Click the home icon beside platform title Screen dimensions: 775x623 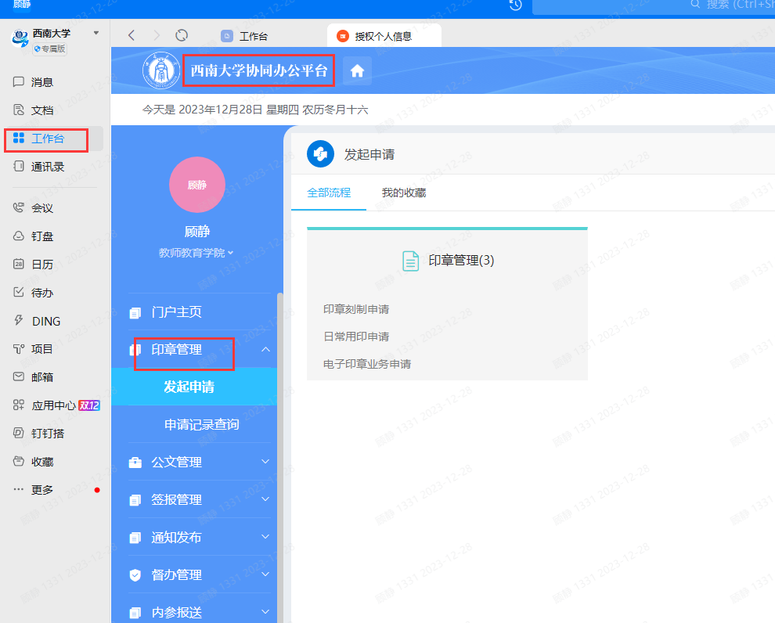click(x=357, y=71)
